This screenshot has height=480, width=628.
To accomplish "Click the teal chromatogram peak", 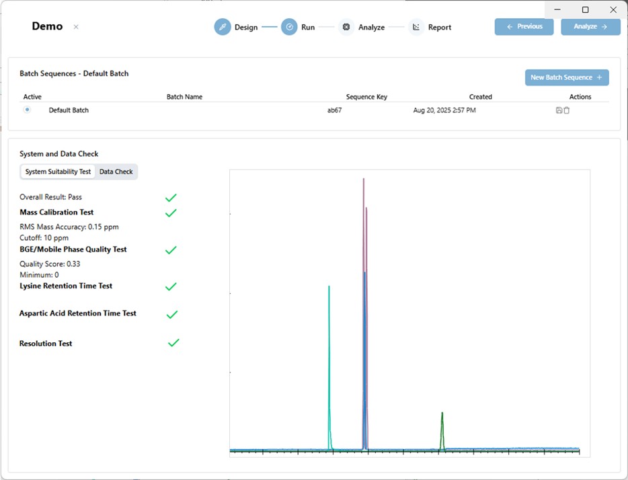I will tap(329, 368).
